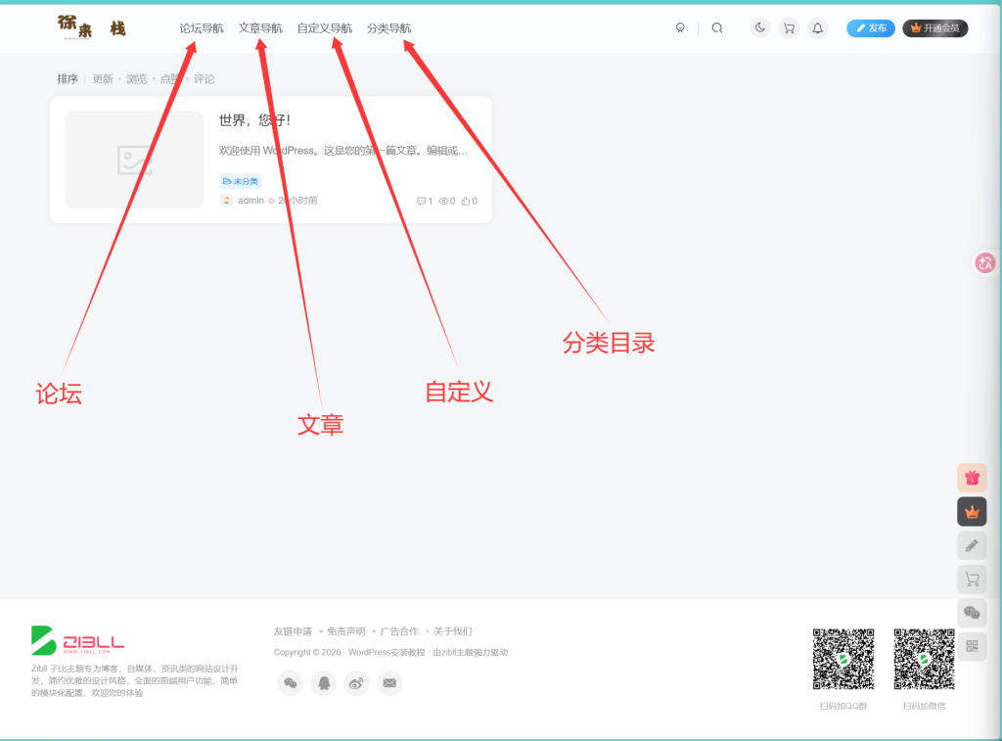Click the notification bell icon
This screenshot has height=741, width=1002.
(x=817, y=28)
